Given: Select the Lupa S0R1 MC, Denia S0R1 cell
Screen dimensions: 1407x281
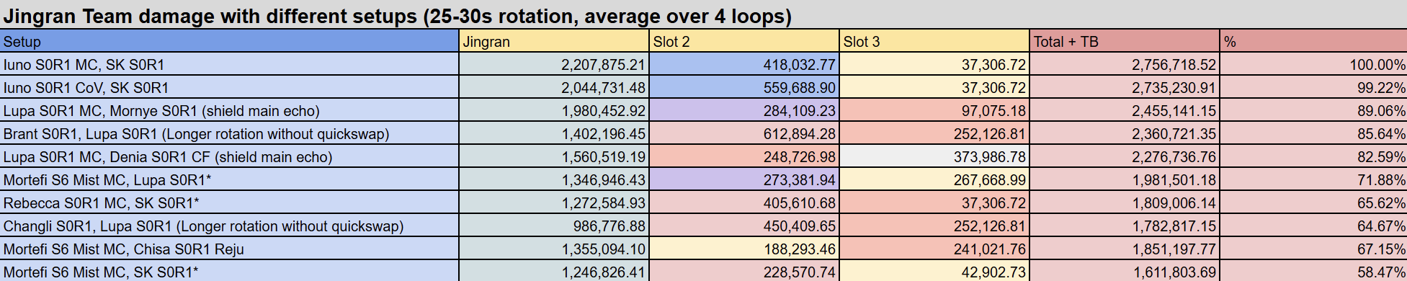Looking at the screenshot, I should (229, 156).
